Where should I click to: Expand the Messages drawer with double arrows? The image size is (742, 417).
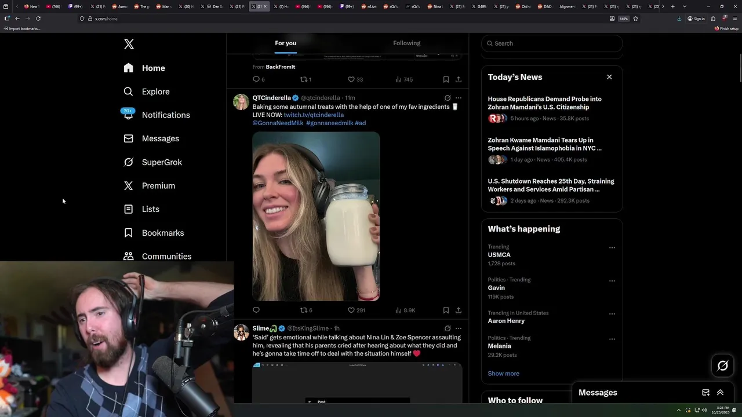coord(720,393)
